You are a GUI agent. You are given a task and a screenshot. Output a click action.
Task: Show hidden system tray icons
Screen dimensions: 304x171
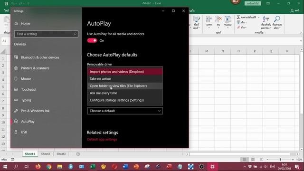click(245, 167)
